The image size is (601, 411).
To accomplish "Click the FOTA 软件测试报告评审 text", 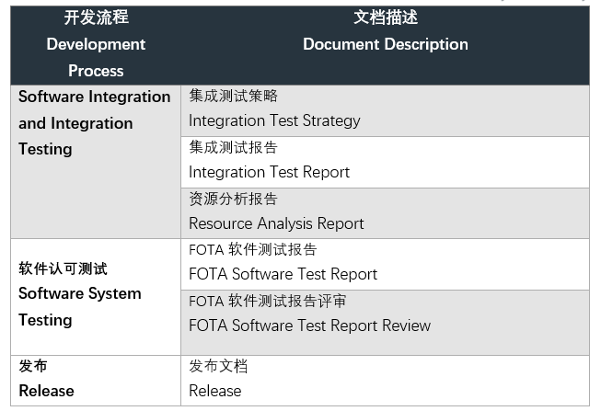I will (267, 301).
